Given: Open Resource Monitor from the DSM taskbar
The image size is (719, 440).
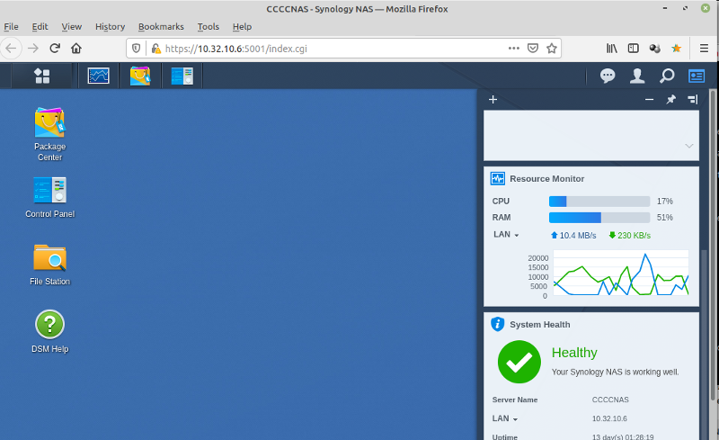Looking at the screenshot, I should tap(98, 76).
